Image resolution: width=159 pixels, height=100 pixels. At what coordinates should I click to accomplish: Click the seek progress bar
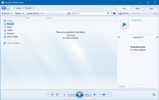[x=79, y=90]
